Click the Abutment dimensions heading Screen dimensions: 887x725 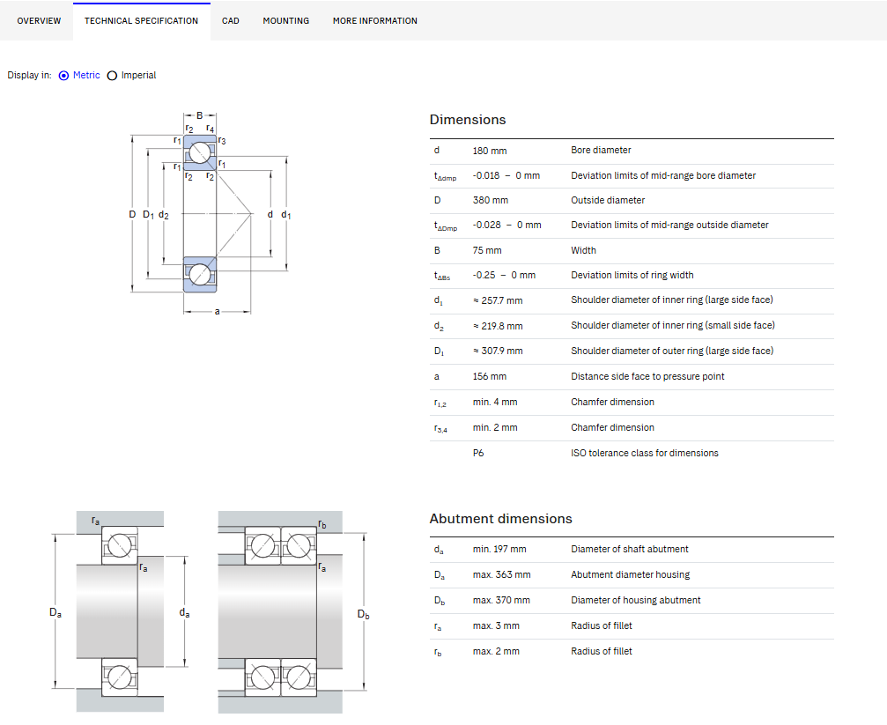click(x=500, y=518)
